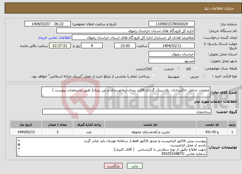Screen dimensions: 242x174
Task: Click service name cell تخریب و آماده‌سازی محوطه
Action: (150, 132)
